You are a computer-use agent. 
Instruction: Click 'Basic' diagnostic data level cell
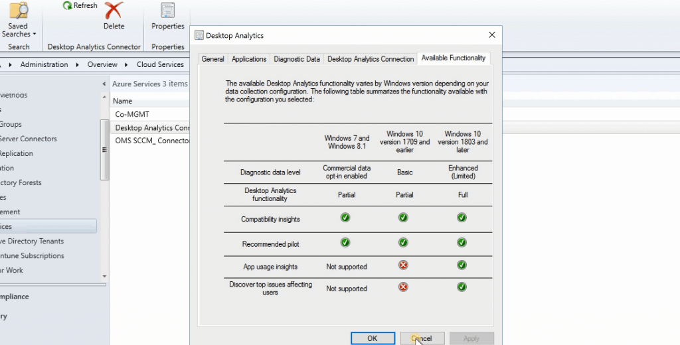point(404,172)
